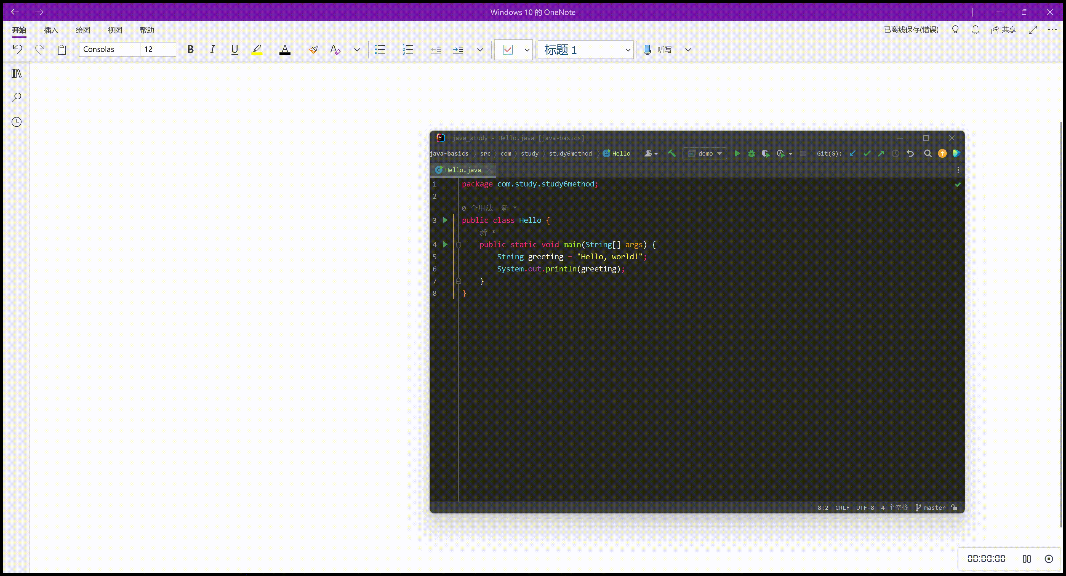
Task: Run the demo configuration in IntelliJ
Action: 737,153
